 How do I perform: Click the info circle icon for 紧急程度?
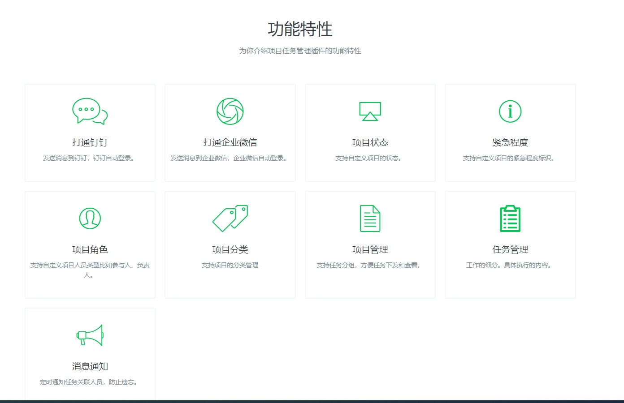tap(510, 111)
